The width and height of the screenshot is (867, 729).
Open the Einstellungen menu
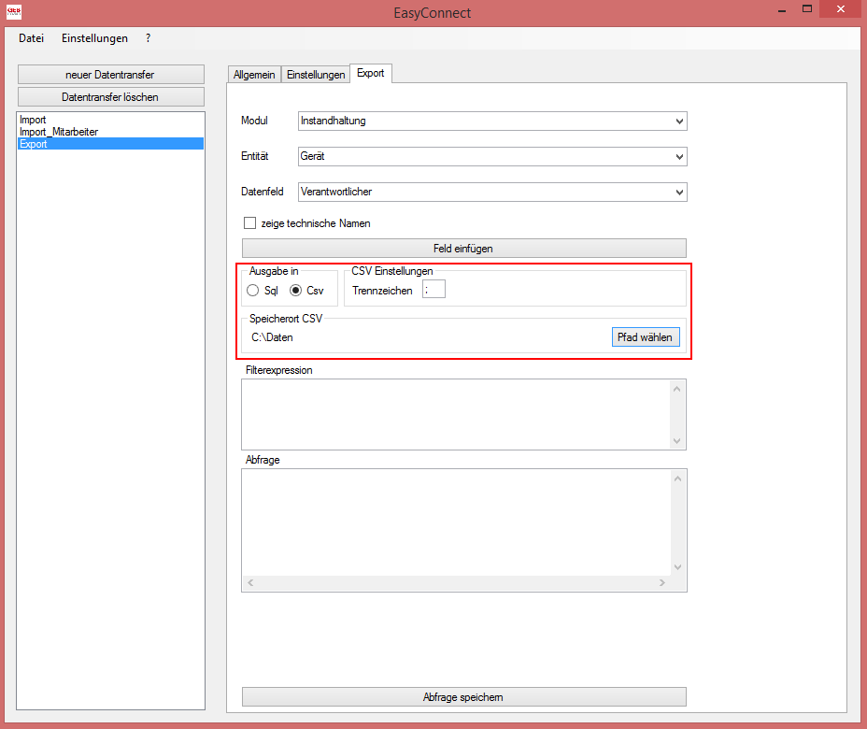[x=94, y=38]
